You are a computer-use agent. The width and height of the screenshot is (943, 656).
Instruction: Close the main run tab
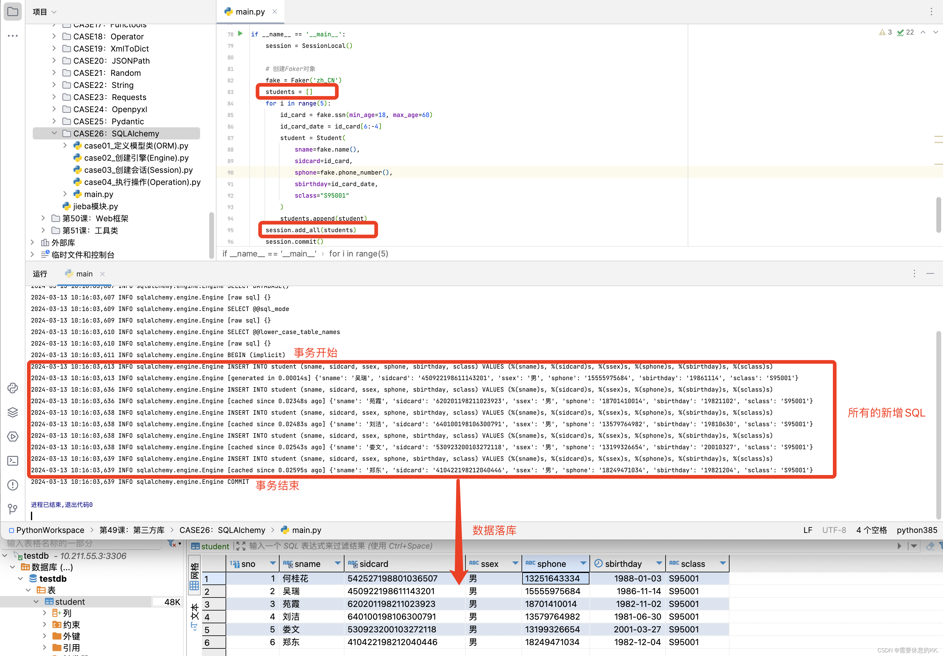[x=102, y=274]
